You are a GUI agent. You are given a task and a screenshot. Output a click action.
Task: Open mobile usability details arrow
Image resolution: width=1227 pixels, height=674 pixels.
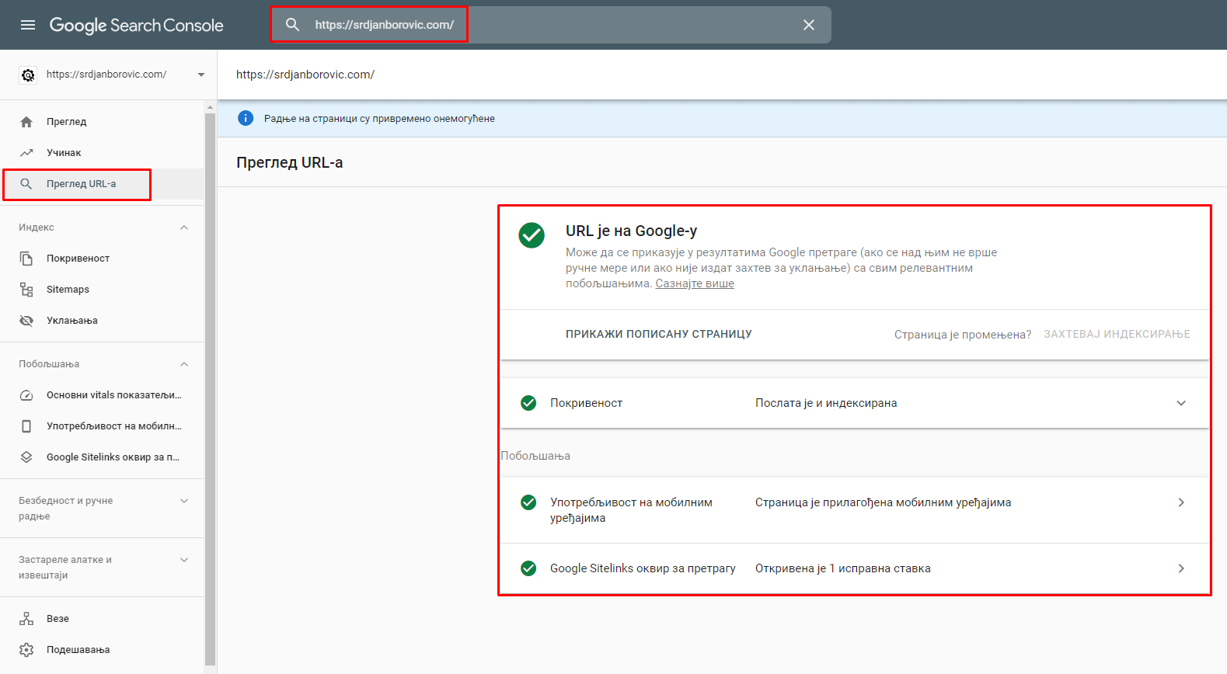click(1181, 502)
